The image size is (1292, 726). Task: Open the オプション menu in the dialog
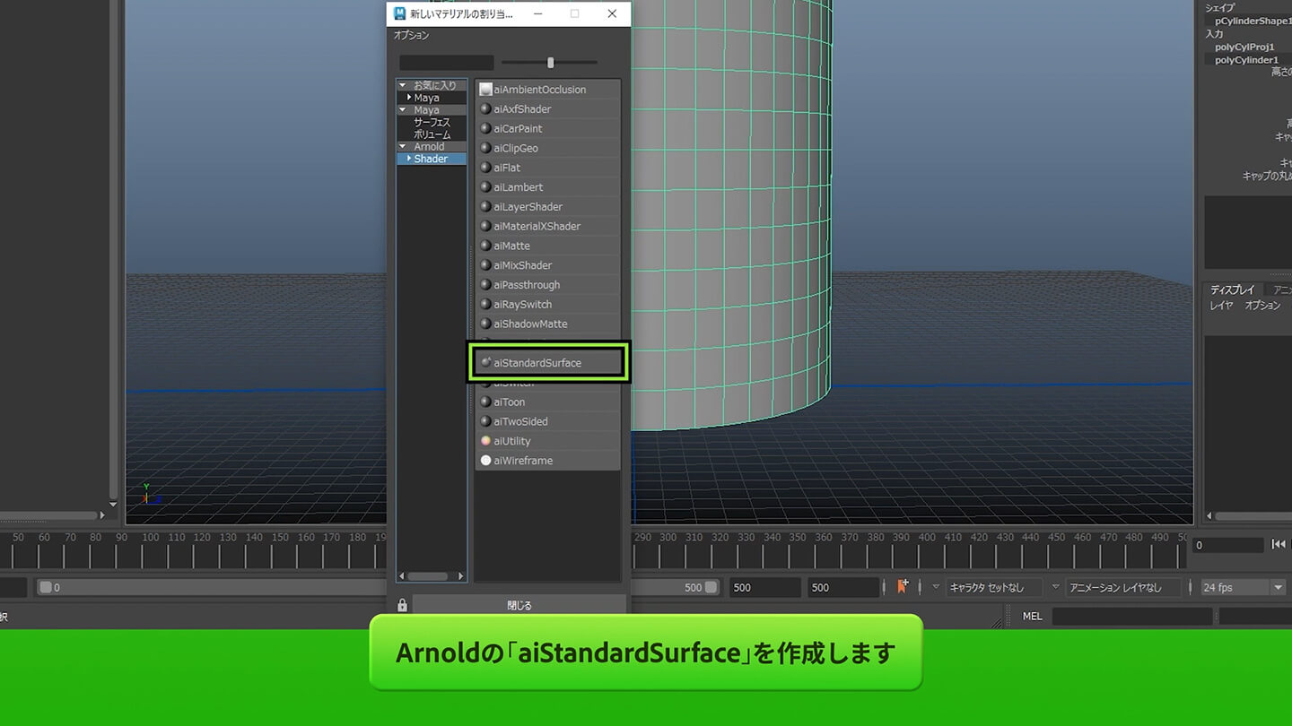click(411, 36)
